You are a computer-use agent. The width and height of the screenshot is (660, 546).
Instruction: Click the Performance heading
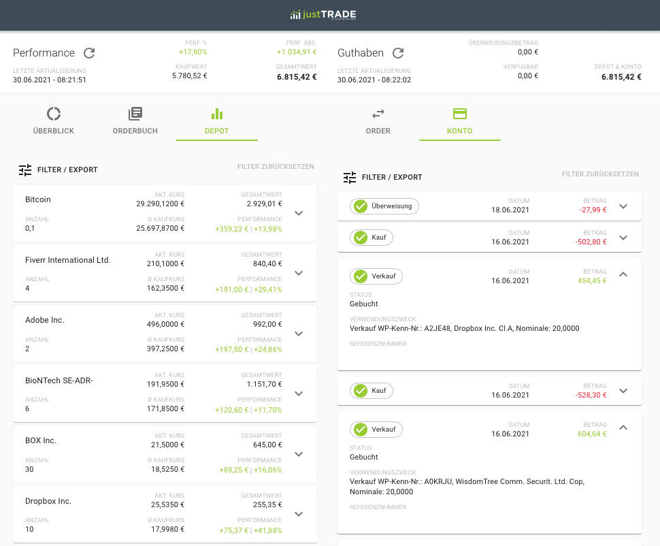point(44,53)
